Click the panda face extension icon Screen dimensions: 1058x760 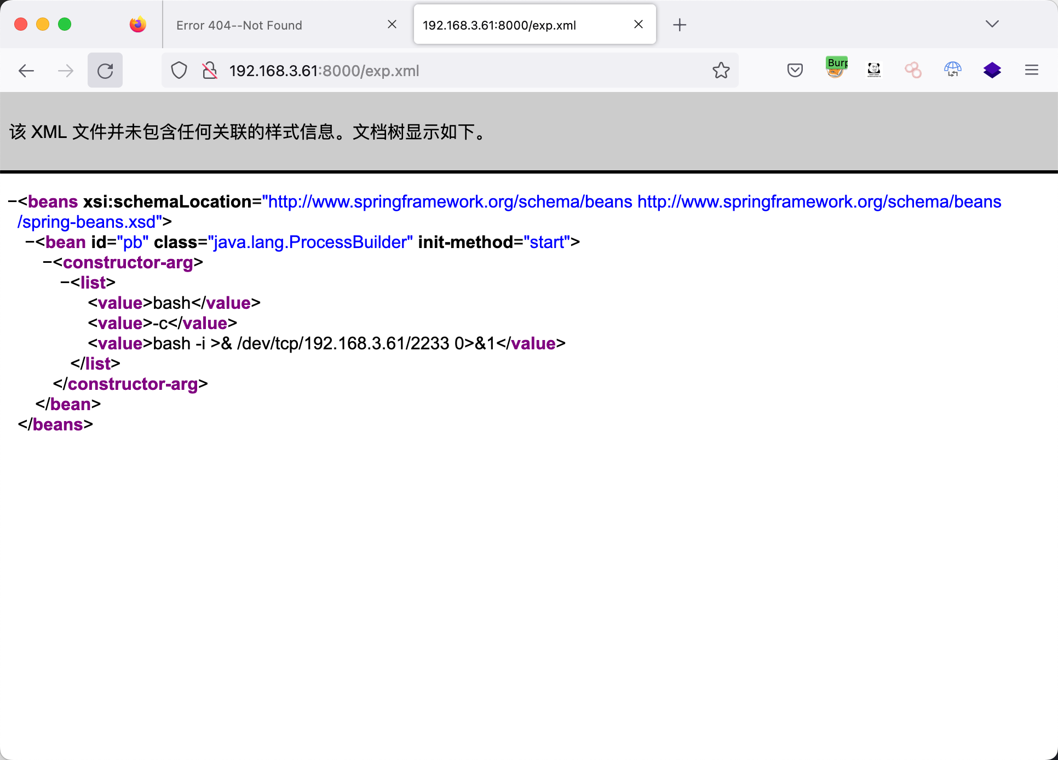pyautogui.click(x=874, y=70)
